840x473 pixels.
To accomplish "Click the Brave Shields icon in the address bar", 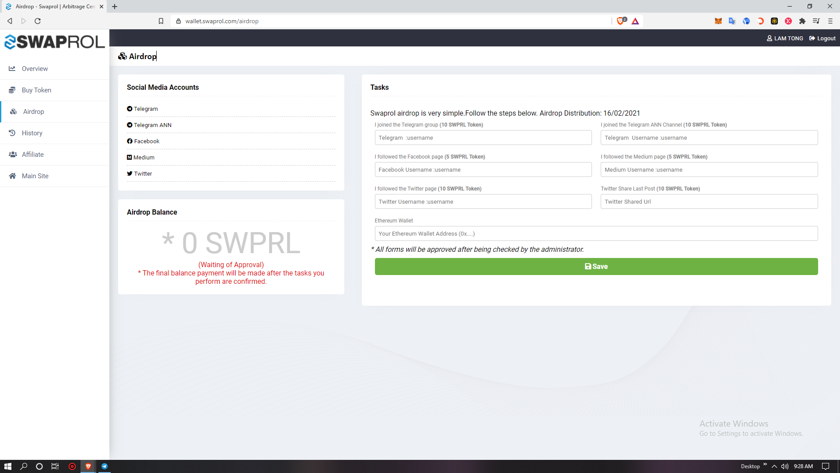I will (x=620, y=21).
